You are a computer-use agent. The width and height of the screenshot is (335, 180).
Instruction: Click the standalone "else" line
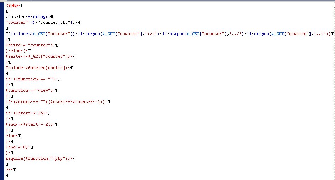coord(11,136)
